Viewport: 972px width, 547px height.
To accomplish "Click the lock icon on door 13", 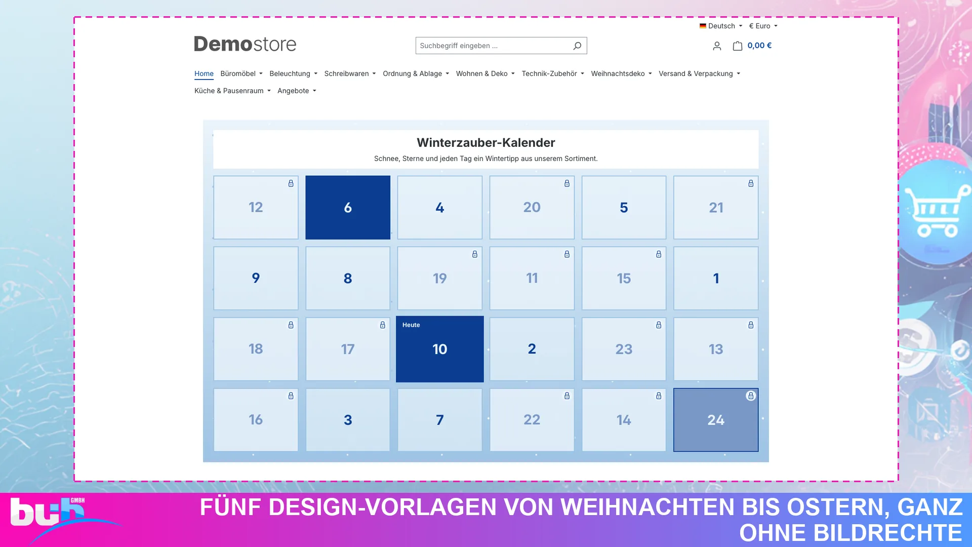I will [751, 325].
